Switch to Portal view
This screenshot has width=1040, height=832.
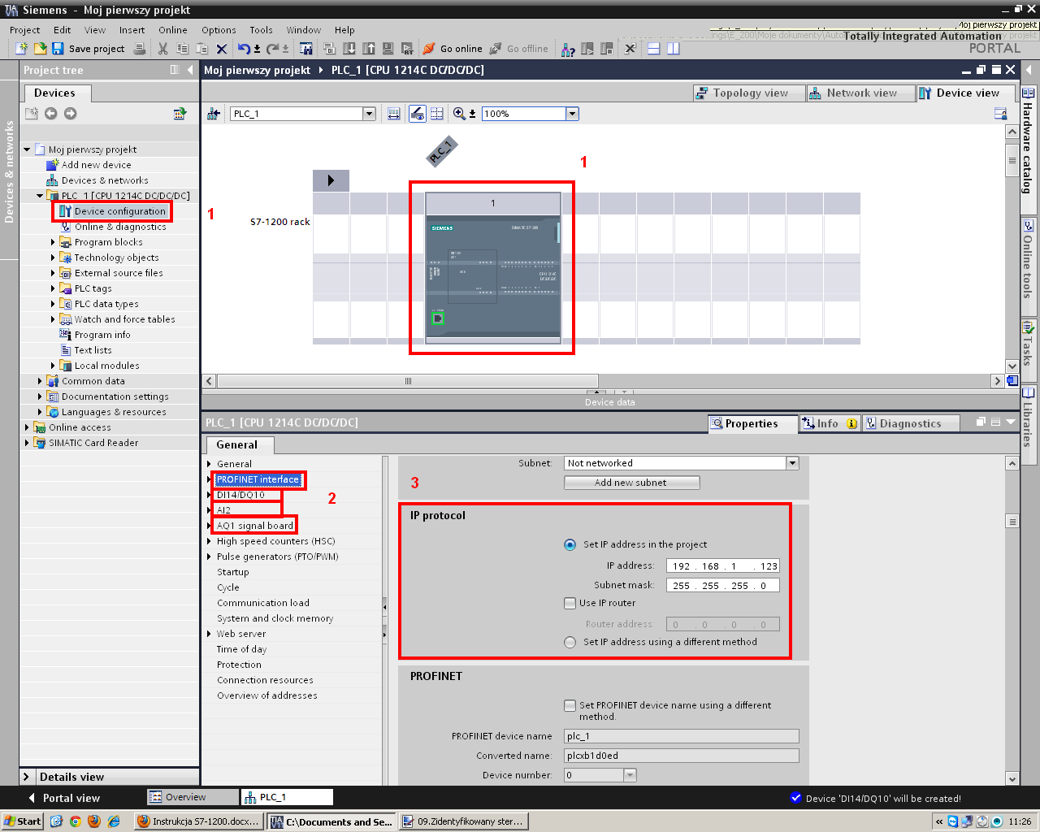[63, 798]
